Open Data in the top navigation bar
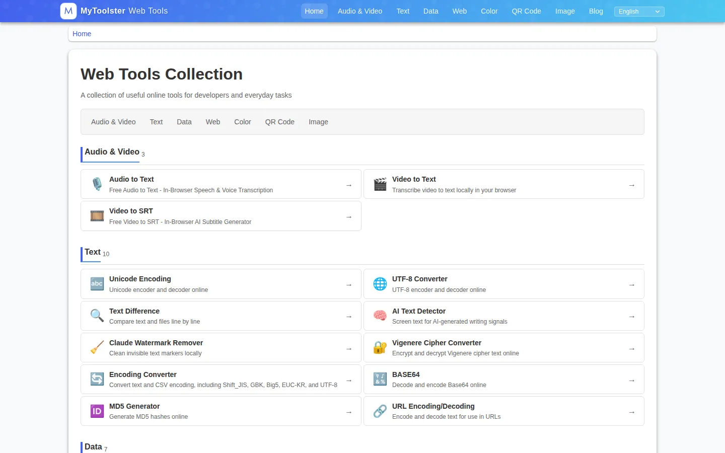This screenshot has width=725, height=453. click(x=431, y=11)
